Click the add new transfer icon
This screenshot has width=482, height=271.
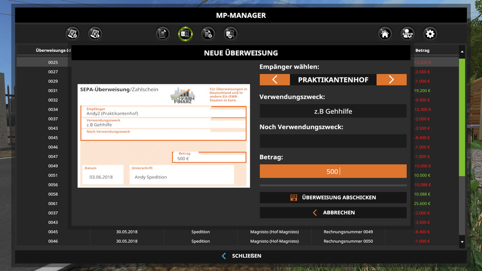[230, 33]
